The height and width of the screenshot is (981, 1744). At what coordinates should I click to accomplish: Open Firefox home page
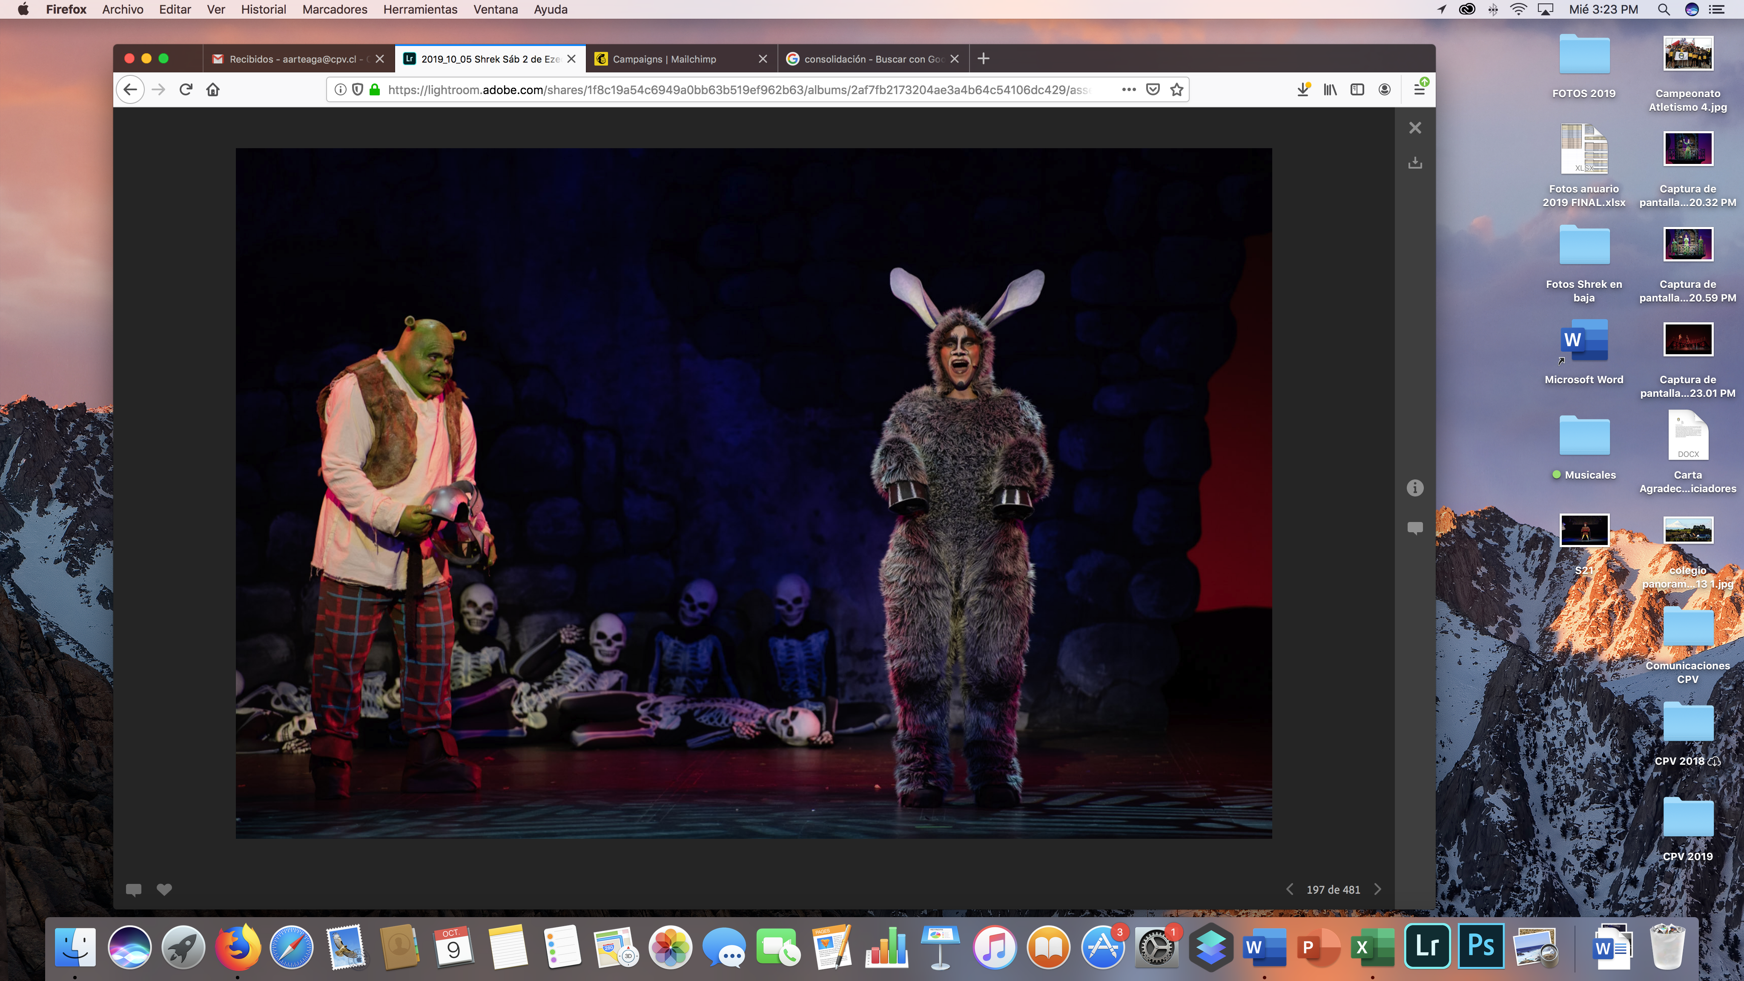[212, 89]
